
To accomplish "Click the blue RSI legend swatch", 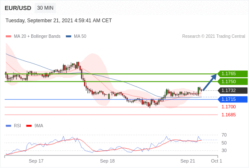I will click(8, 126).
